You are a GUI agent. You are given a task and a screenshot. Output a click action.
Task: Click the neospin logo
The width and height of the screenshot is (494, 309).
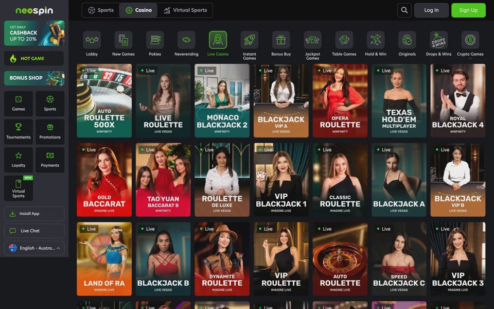[34, 10]
